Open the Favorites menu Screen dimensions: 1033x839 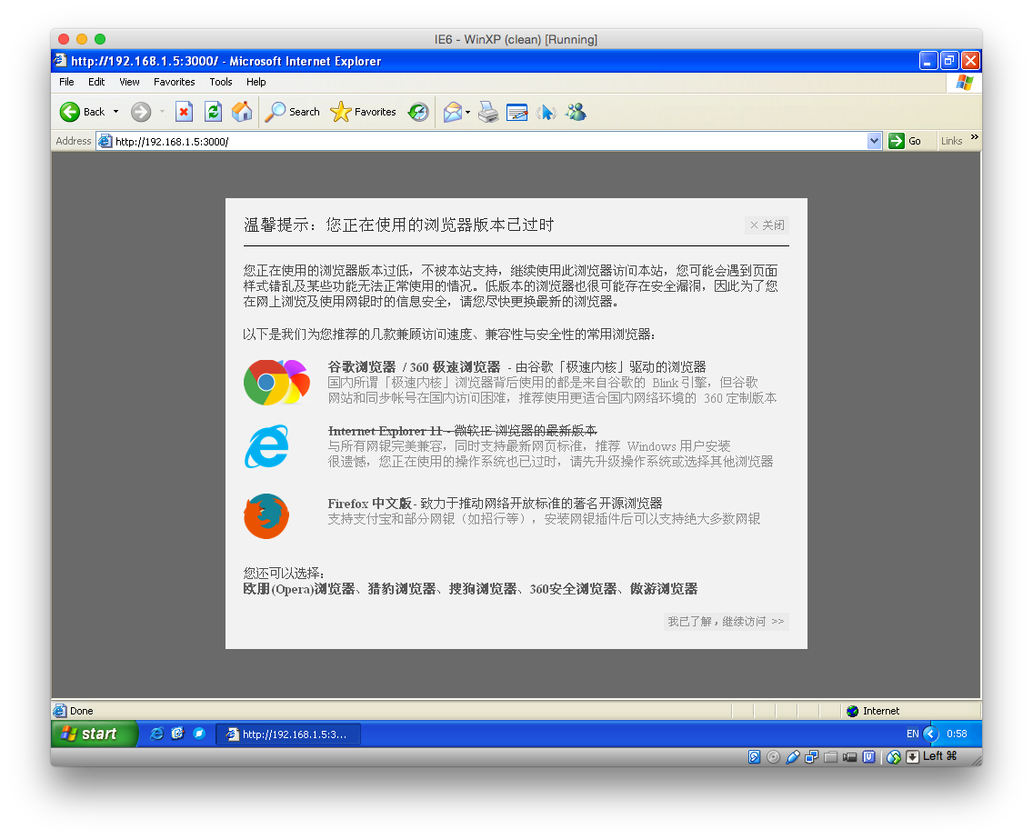174,82
